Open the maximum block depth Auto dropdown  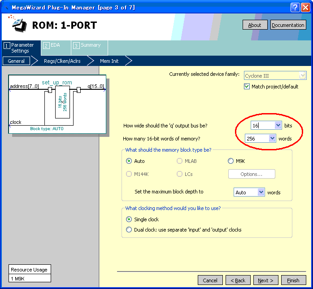coord(249,192)
